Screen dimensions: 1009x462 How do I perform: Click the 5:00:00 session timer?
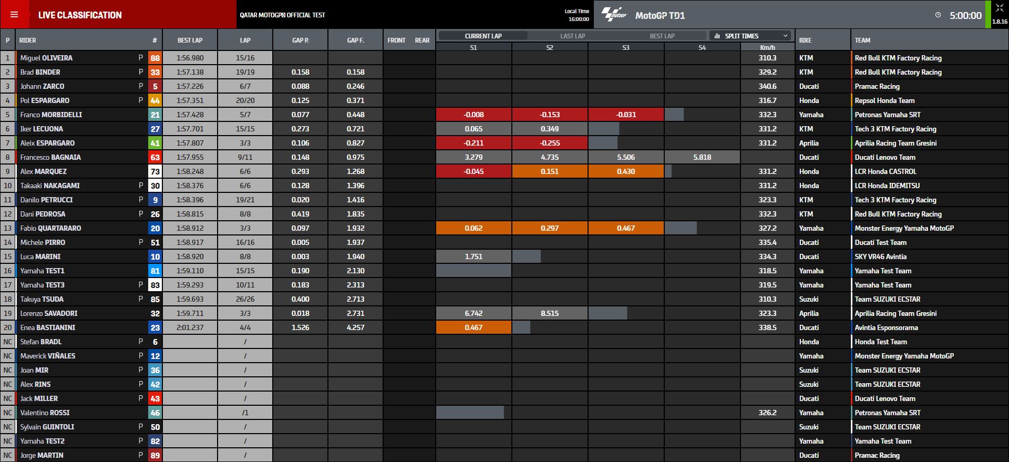[965, 15]
